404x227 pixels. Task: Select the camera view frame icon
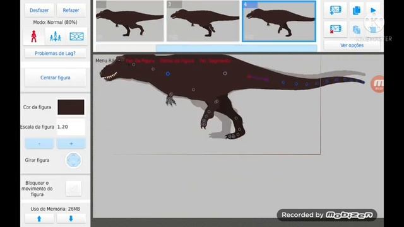(x=76, y=37)
